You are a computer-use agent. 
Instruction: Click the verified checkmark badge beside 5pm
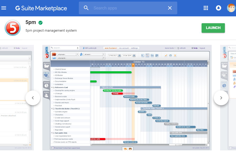point(40,23)
